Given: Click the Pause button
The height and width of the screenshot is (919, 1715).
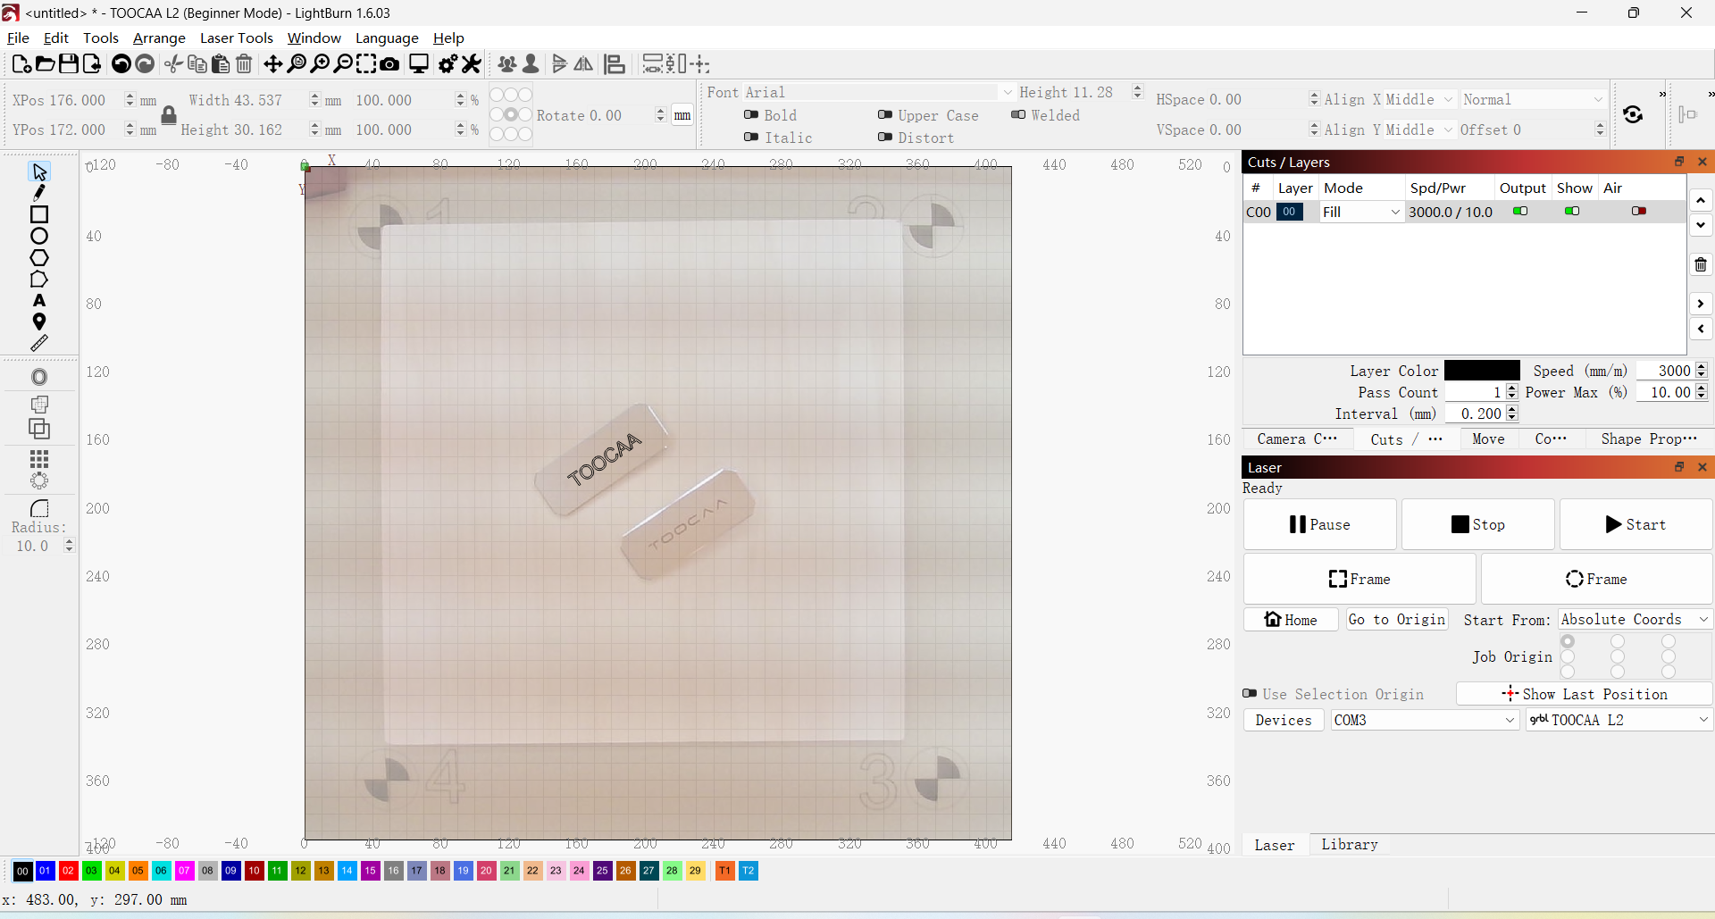Looking at the screenshot, I should (x=1319, y=524).
